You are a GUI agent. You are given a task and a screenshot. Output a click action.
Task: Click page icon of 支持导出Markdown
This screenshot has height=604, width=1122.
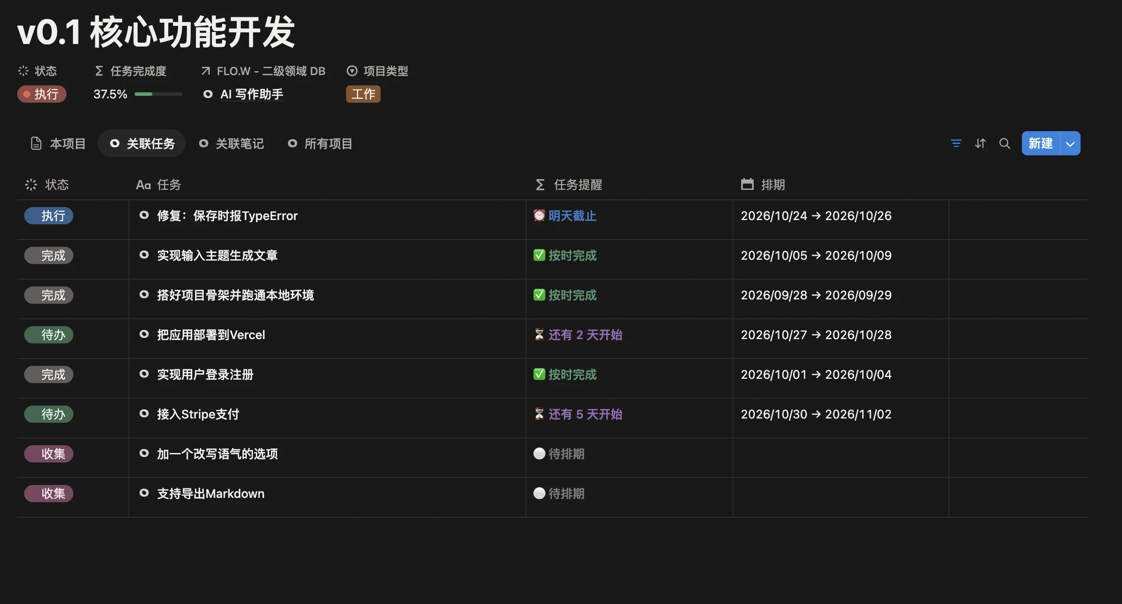pos(144,493)
